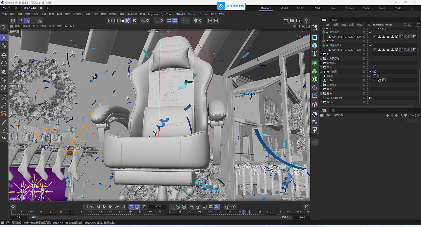Toggle the green enable check for 布料曲面

coord(370,71)
